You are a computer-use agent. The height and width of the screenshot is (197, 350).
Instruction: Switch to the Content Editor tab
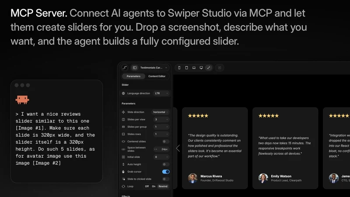pyautogui.click(x=157, y=76)
